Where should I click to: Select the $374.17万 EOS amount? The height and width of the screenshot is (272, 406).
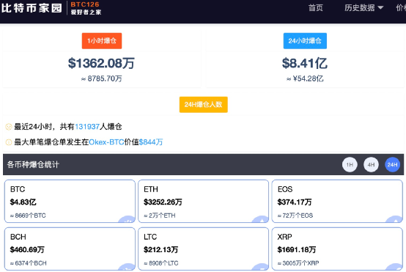[x=295, y=202]
